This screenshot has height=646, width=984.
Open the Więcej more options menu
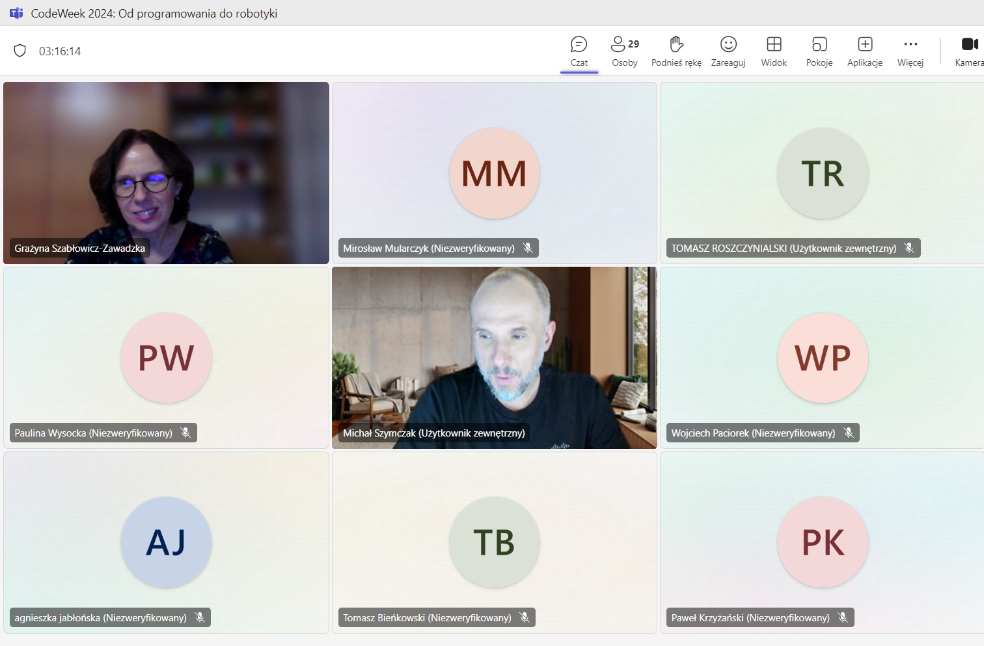(x=910, y=51)
